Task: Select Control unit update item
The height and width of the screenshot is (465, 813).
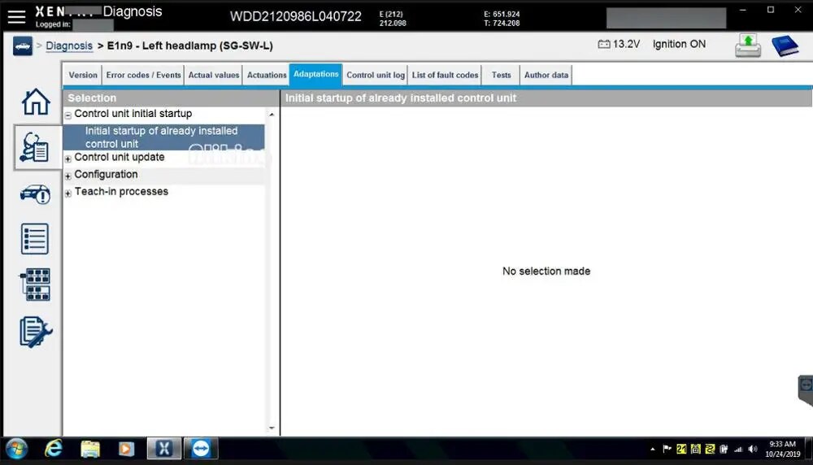Action: [120, 157]
